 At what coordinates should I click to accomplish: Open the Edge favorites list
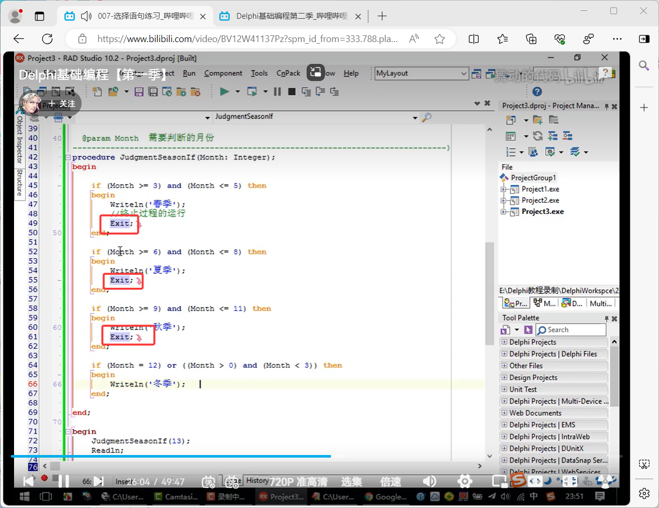pyautogui.click(x=503, y=38)
